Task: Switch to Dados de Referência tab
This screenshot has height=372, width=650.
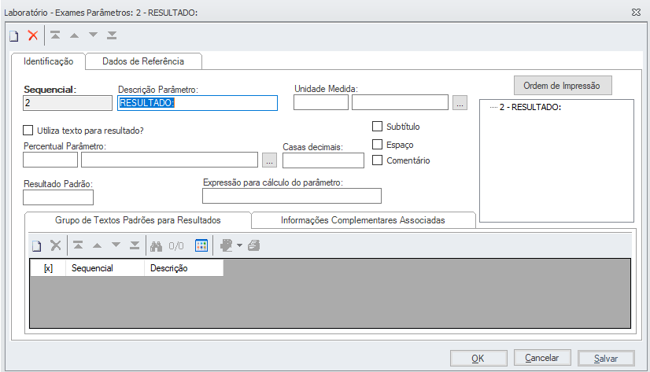Action: pyautogui.click(x=143, y=61)
